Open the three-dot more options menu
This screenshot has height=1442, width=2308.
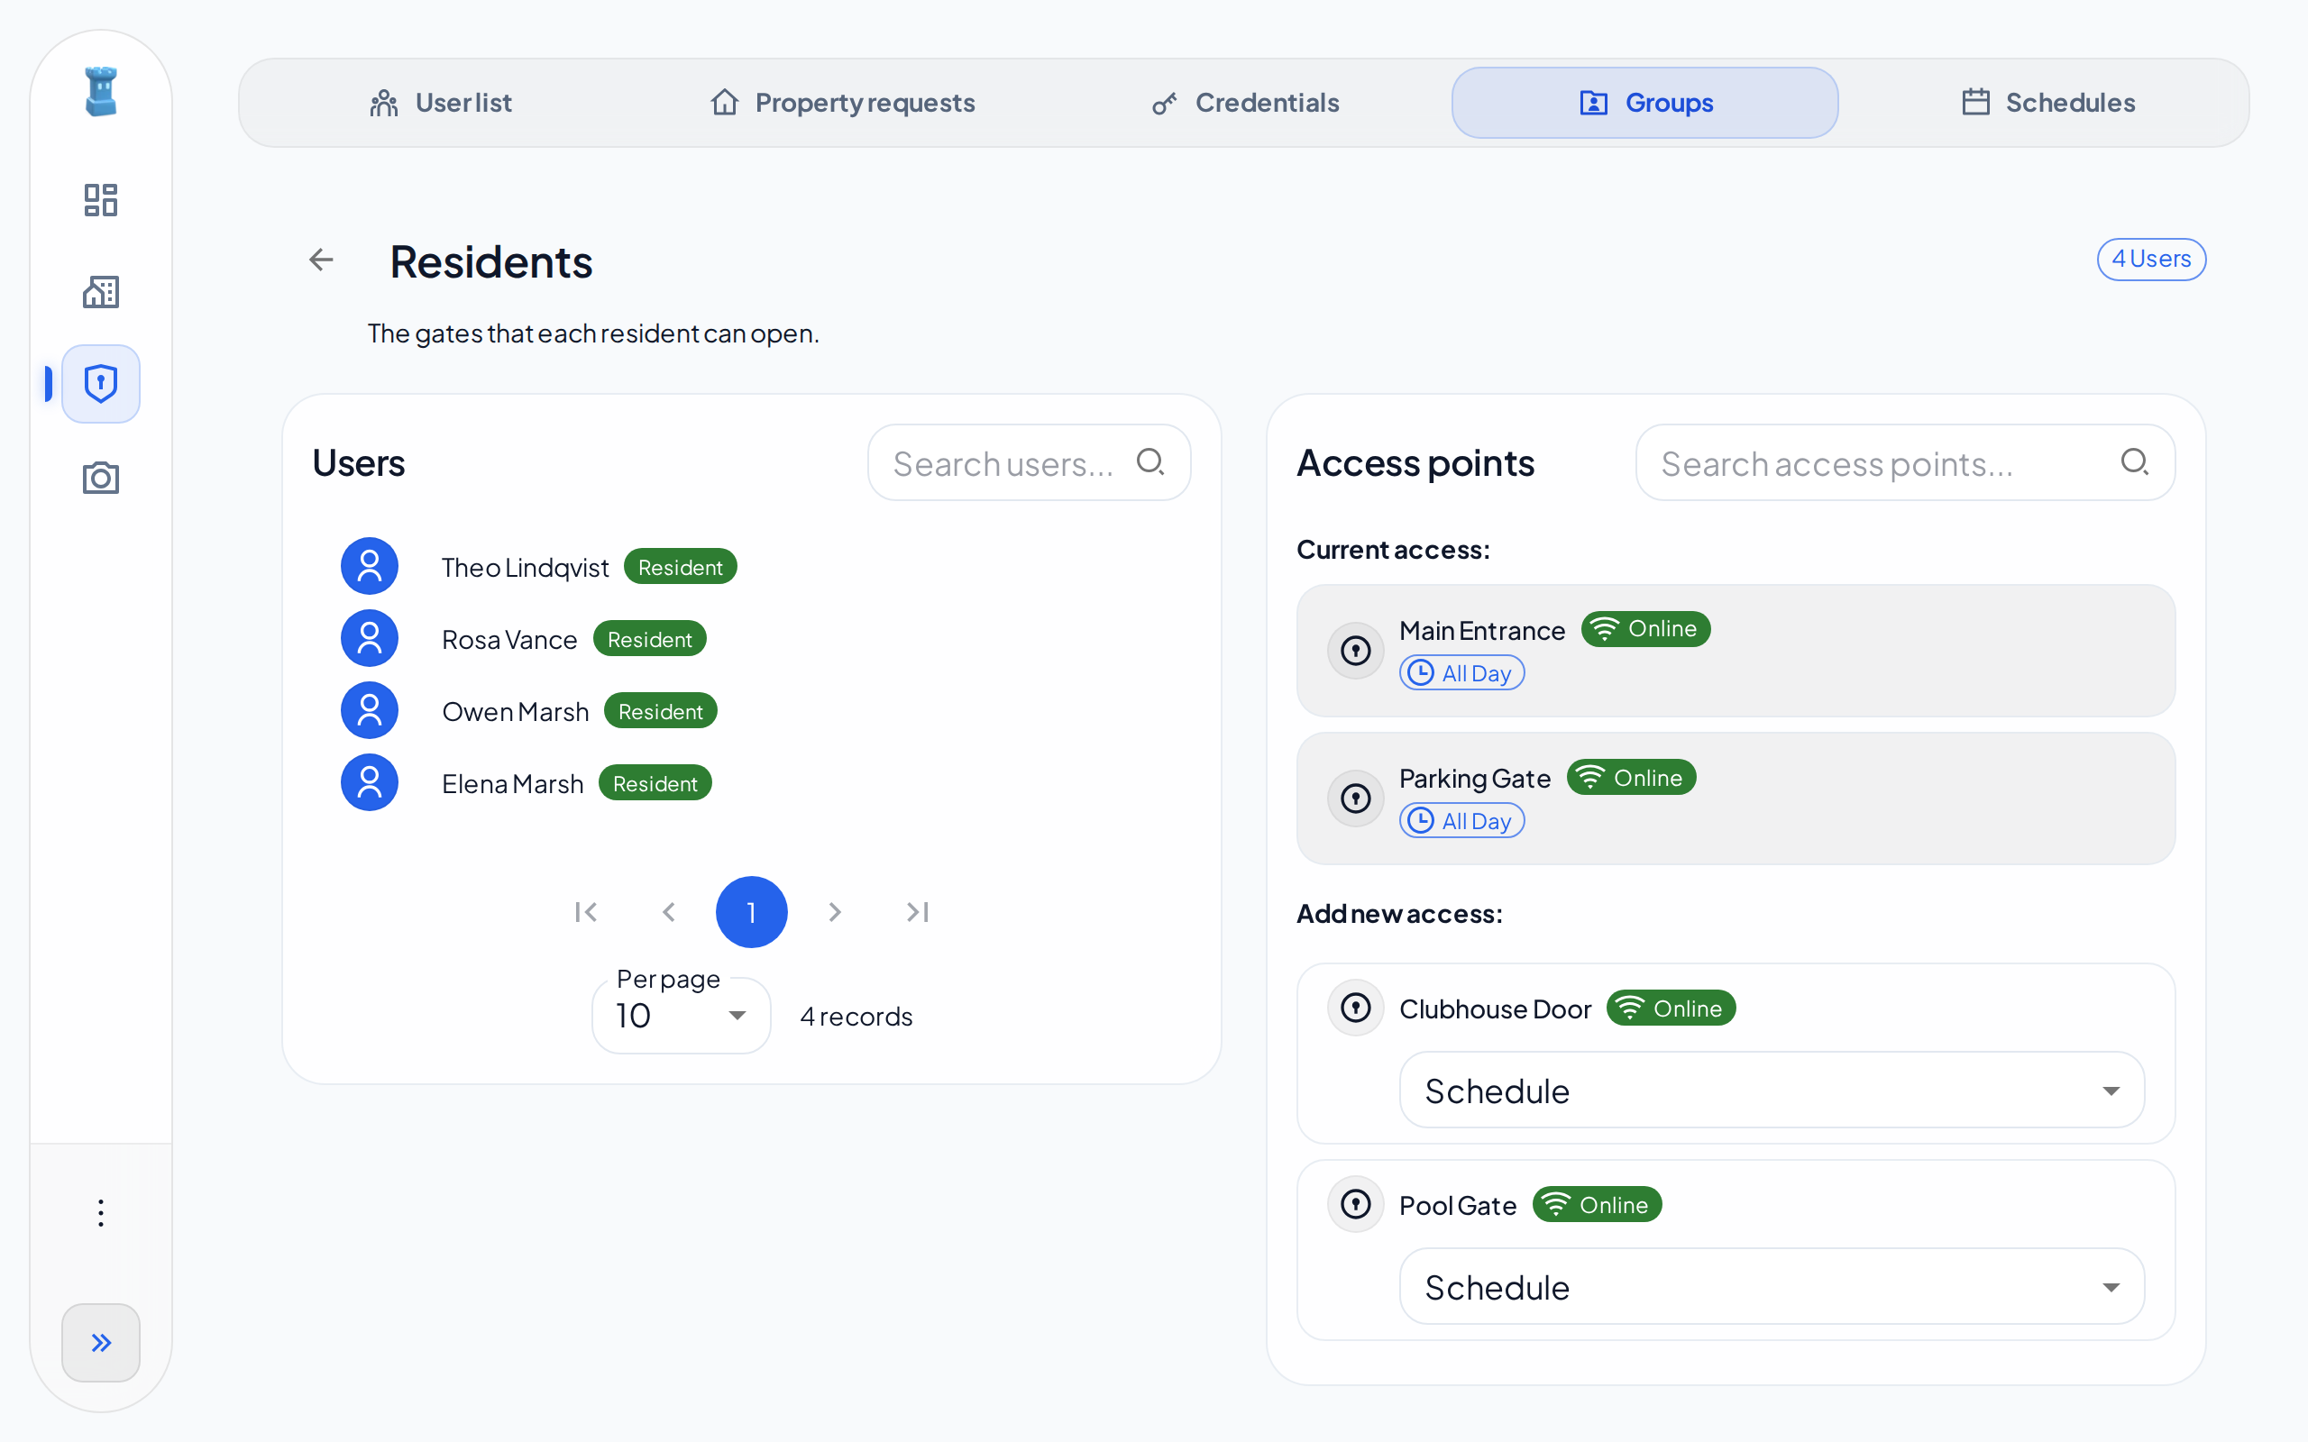(100, 1213)
